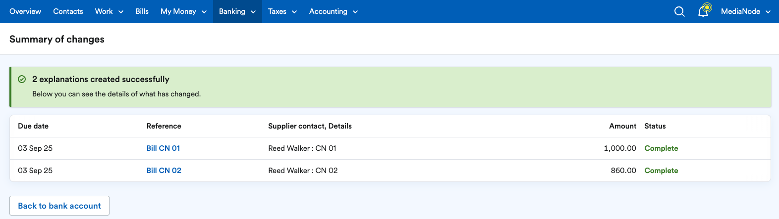Click the Reference column header
This screenshot has width=779, height=219.
[164, 126]
